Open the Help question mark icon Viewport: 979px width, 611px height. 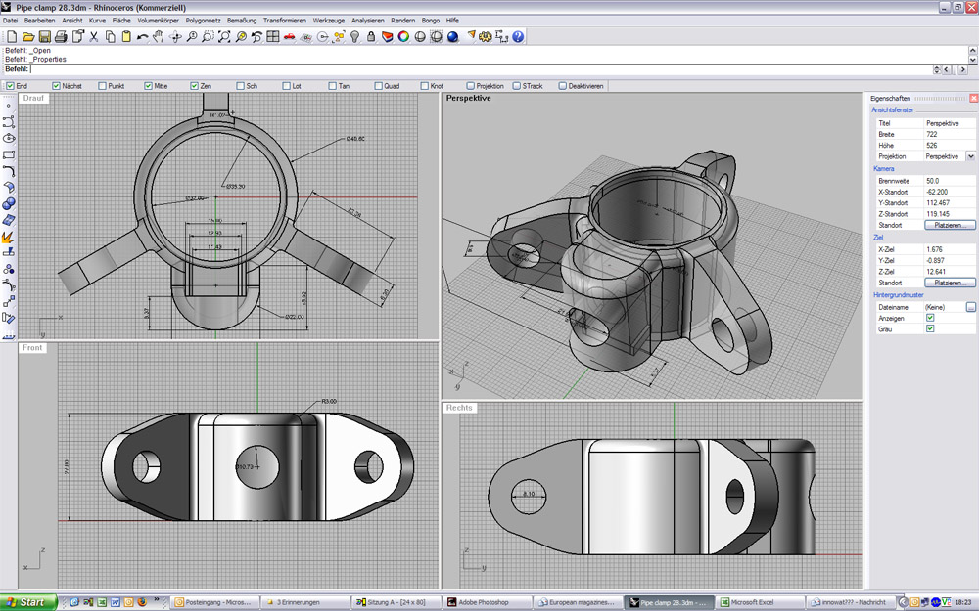[518, 37]
